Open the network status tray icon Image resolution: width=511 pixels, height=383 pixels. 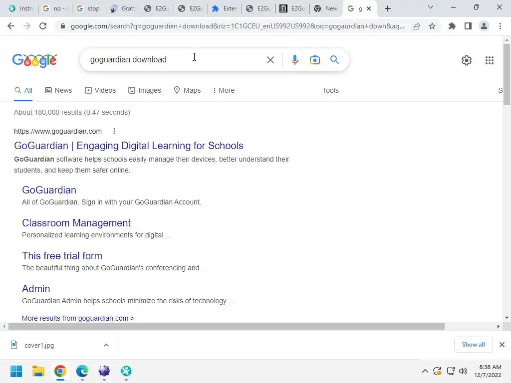pyautogui.click(x=451, y=371)
